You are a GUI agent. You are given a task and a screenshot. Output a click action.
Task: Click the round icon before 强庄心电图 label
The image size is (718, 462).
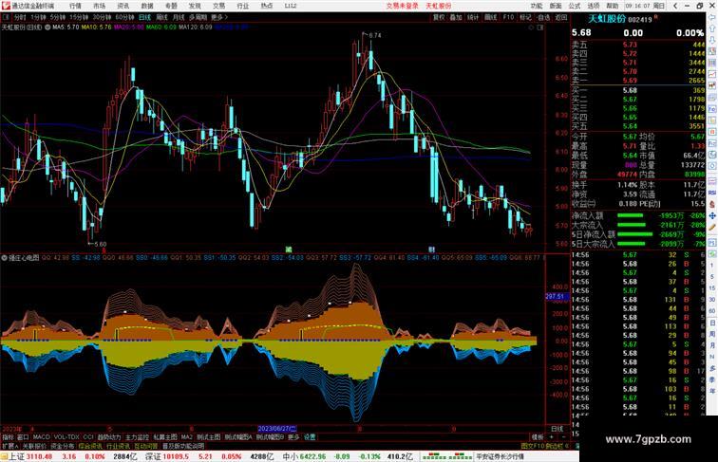coord(4,258)
